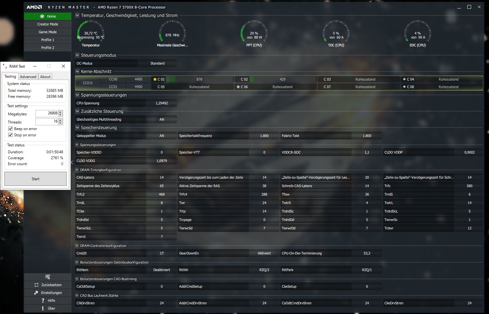Increase Megabytes with spinner up arrow
Viewport: 489px width, 314px height.
[x=60, y=112]
